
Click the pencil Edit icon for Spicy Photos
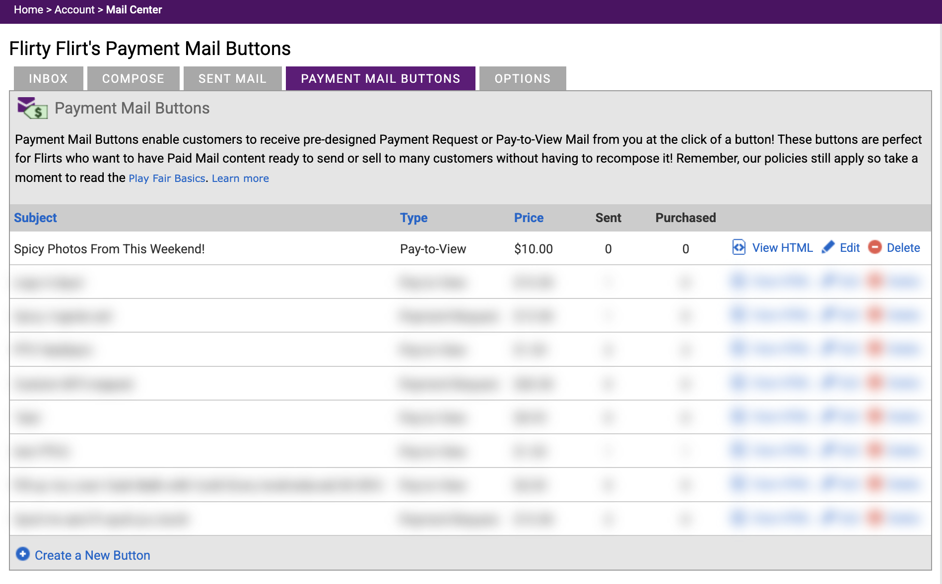[828, 247]
